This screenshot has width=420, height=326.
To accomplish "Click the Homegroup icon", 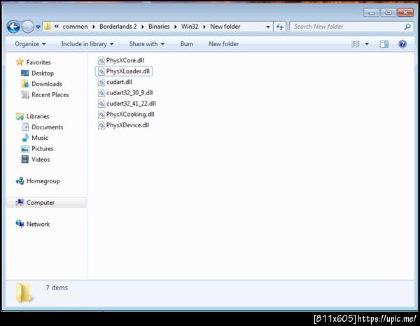I will coord(20,181).
